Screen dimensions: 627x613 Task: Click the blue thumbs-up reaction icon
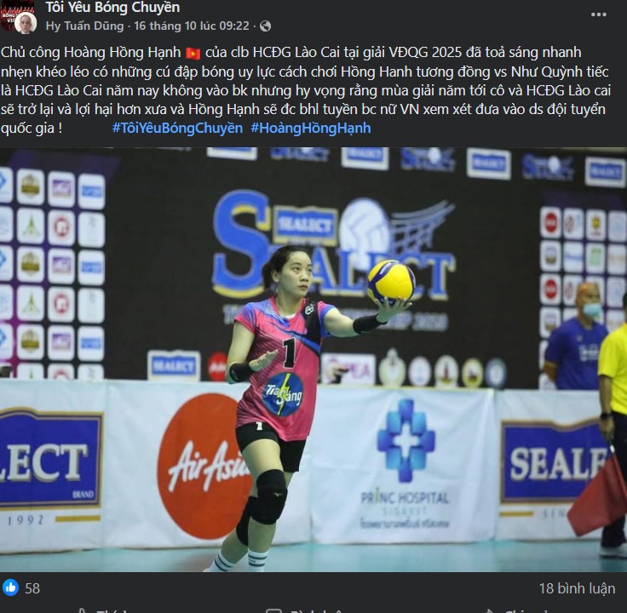10,587
